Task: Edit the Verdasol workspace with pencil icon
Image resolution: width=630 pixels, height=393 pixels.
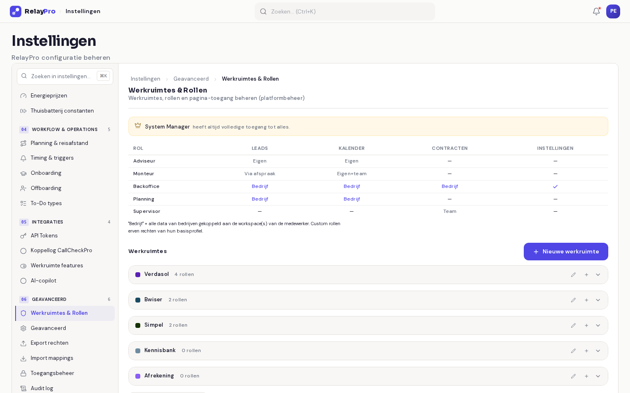Action: pyautogui.click(x=573, y=275)
